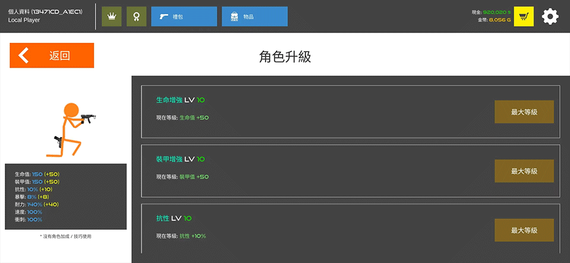Click the 沒有角色加成 / 技巧使用 footnote
Screen dimensions: 570x263
[x=65, y=236]
